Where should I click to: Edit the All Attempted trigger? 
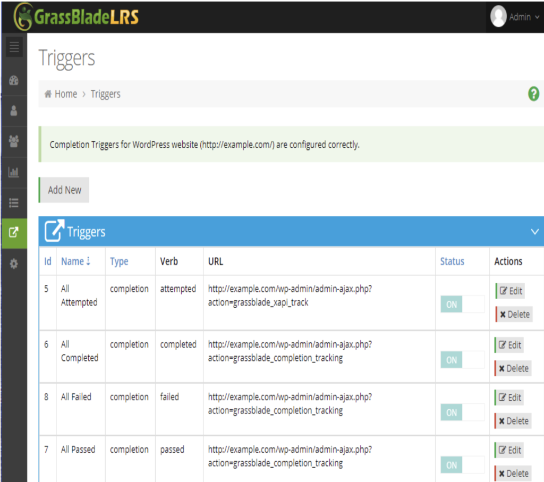coord(510,291)
